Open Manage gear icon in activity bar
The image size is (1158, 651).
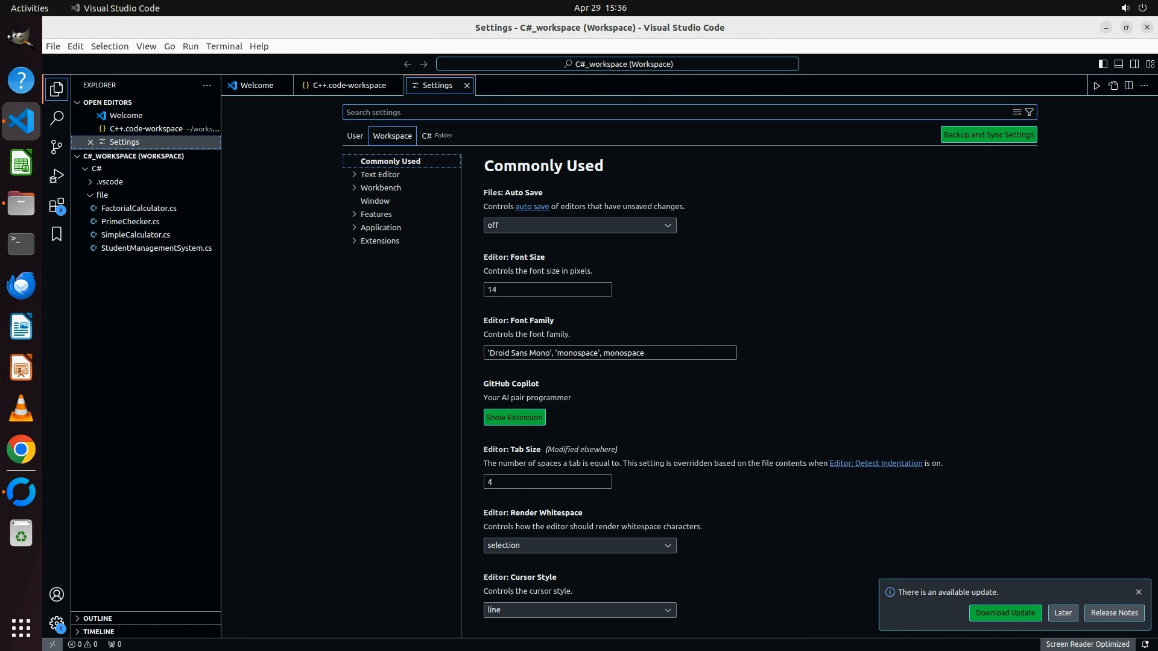(57, 623)
